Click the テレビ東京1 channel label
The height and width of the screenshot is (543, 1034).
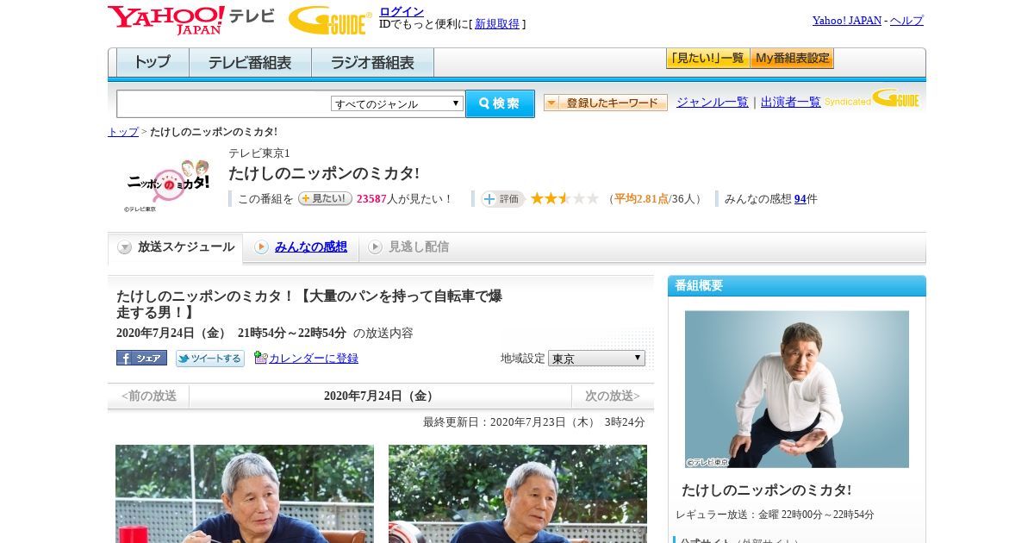point(259,153)
